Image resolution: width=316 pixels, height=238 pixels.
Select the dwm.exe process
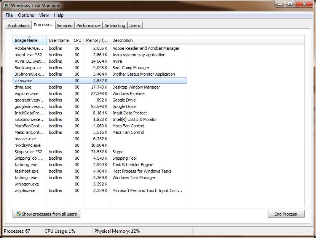pyautogui.click(x=100, y=87)
